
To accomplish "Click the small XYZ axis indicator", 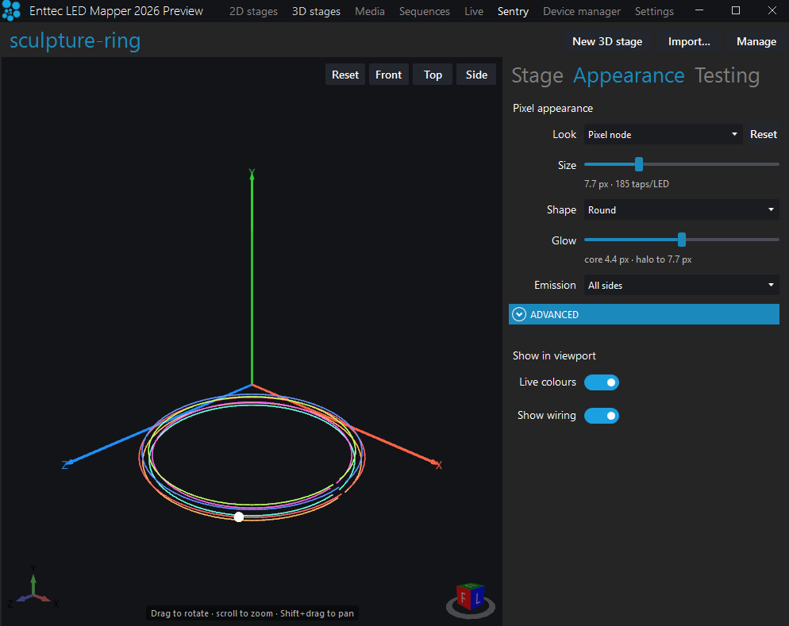I will [33, 586].
